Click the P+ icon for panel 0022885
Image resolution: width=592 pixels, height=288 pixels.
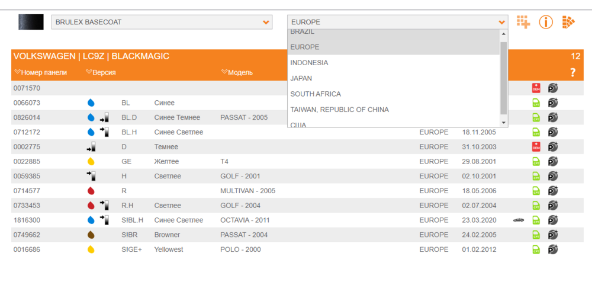(x=553, y=161)
